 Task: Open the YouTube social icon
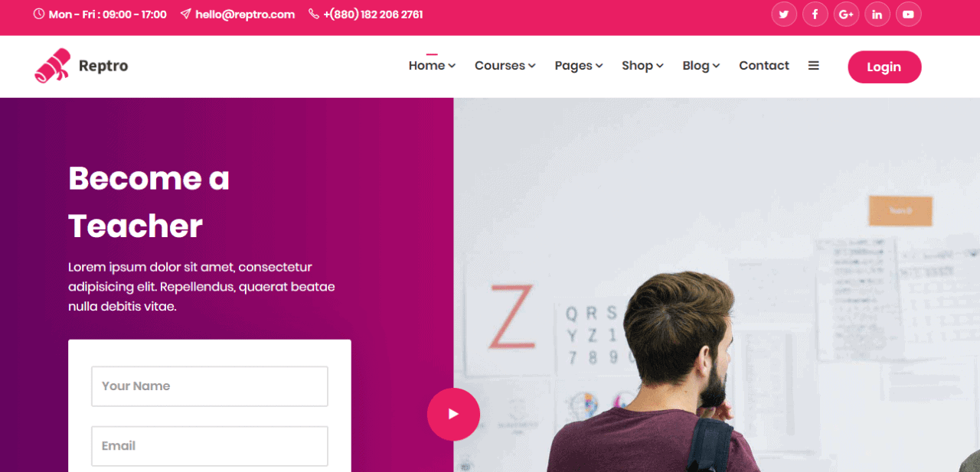908,14
